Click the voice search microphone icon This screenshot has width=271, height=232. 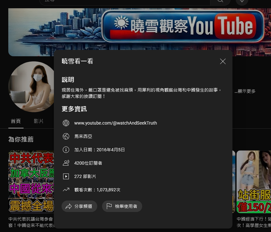pos(242,1)
